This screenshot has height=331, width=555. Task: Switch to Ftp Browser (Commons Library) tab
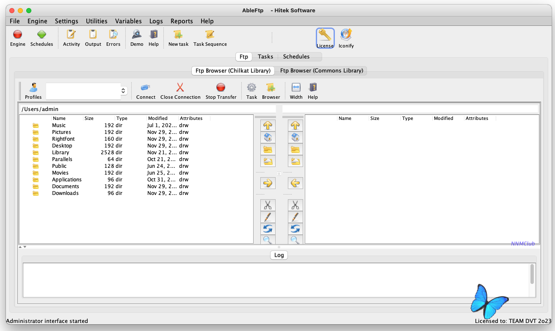pos(322,71)
